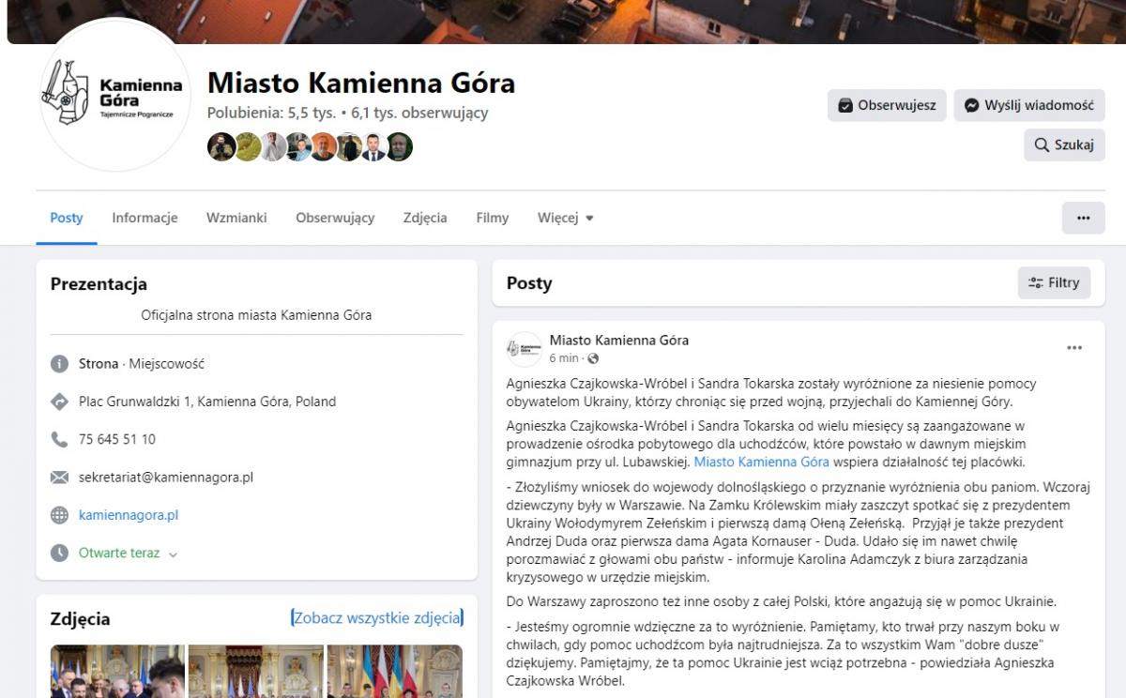Follow the Miasto Kamienna Góra mention link in post
This screenshot has height=698, width=1126.
(762, 462)
